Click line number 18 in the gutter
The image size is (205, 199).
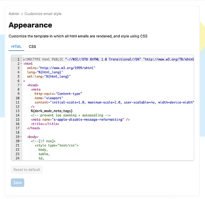18,133
